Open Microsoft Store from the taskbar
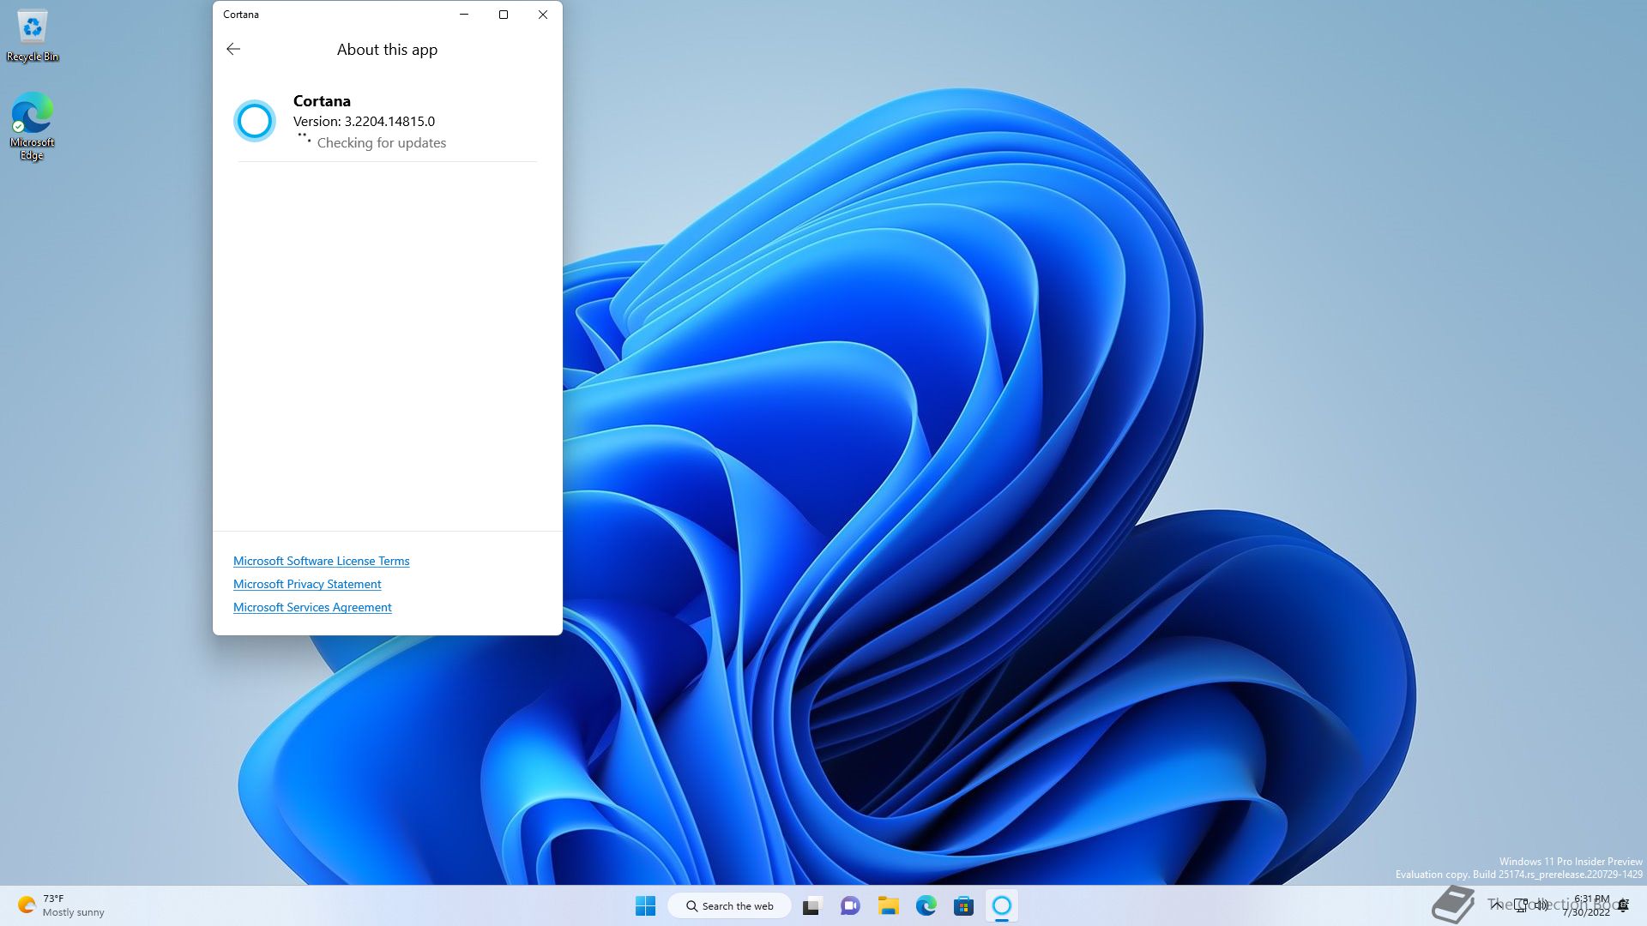This screenshot has height=926, width=1647. tap(963, 905)
